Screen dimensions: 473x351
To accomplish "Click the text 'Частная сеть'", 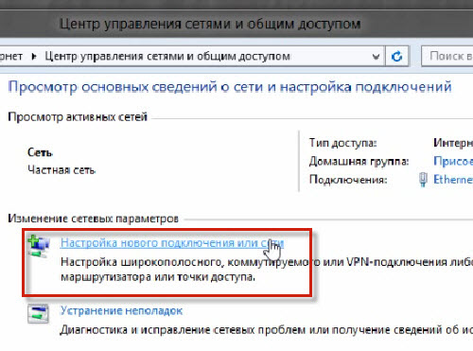I will pos(61,170).
